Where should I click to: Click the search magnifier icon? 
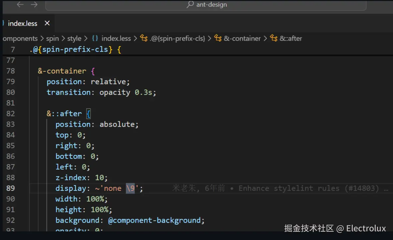190,4
